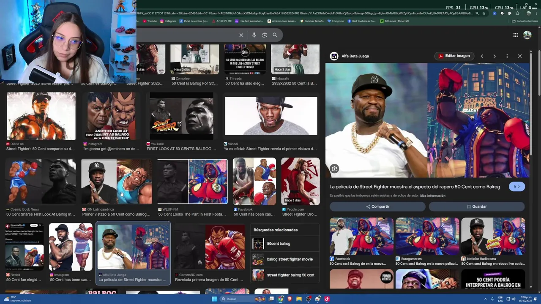
Task: Select related search '50cent balrog'
Action: (284, 244)
